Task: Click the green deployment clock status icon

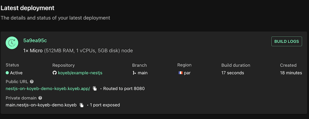Action: (x=12, y=43)
